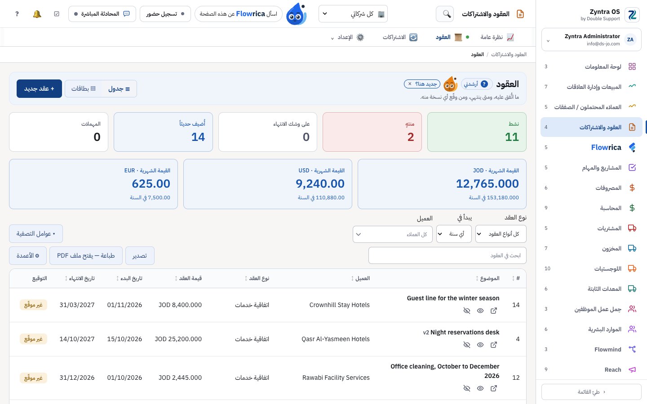
Task: Open the يبدأ في year dropdown
Action: pos(454,234)
